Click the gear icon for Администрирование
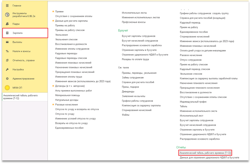The image size is (251, 164). coord(7,79)
